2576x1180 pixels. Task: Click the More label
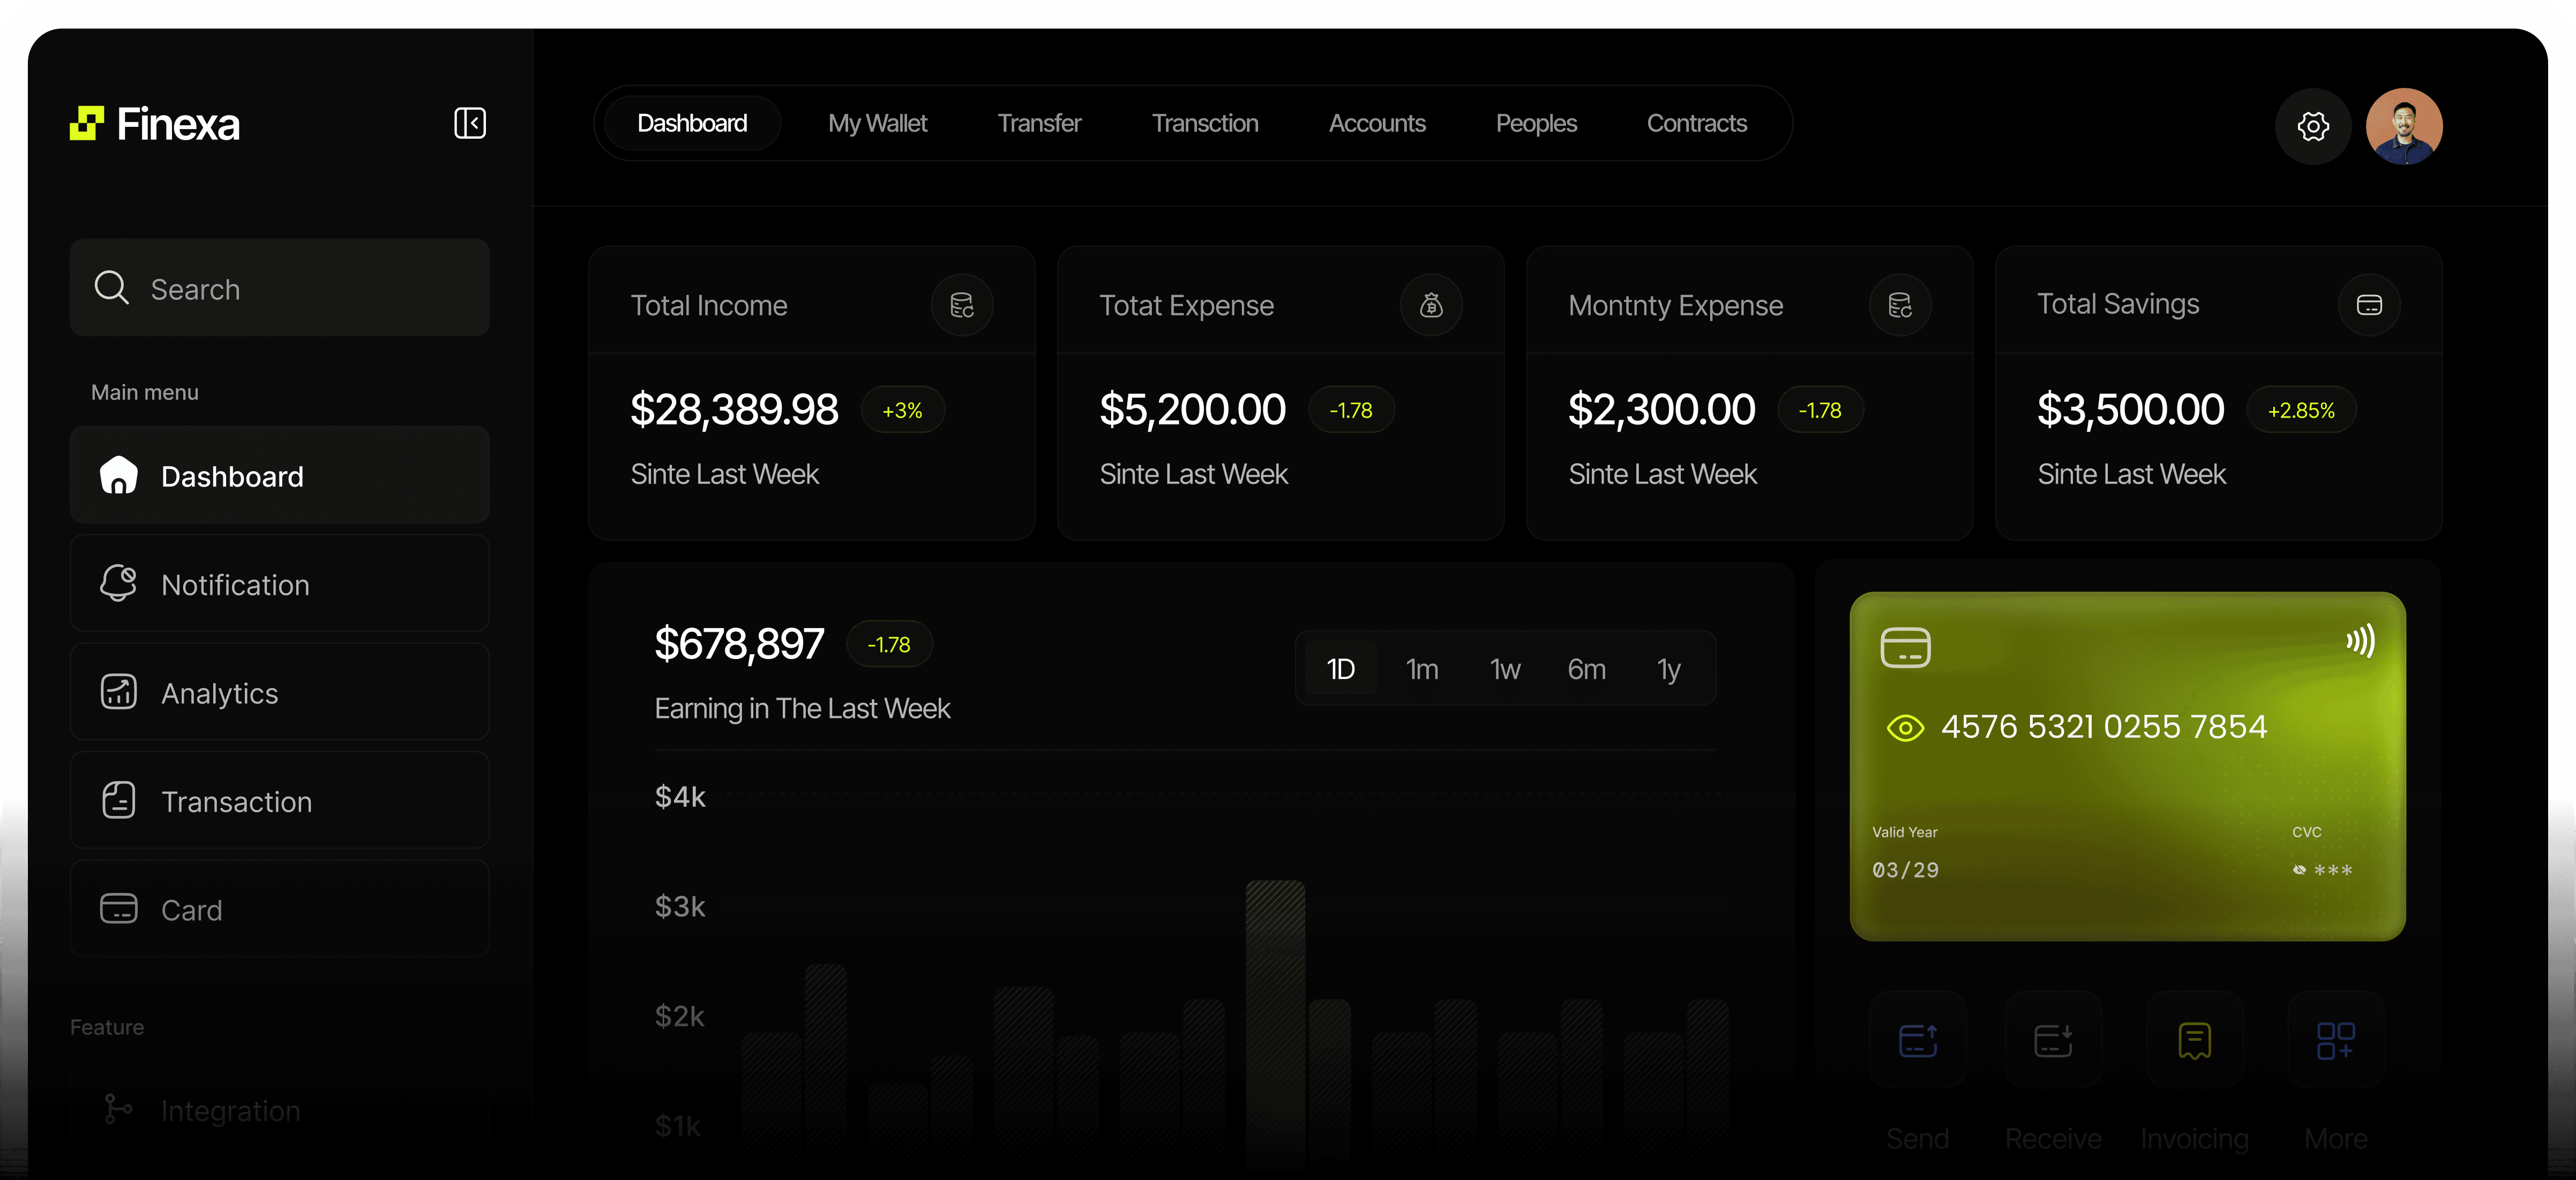[x=2335, y=1138]
